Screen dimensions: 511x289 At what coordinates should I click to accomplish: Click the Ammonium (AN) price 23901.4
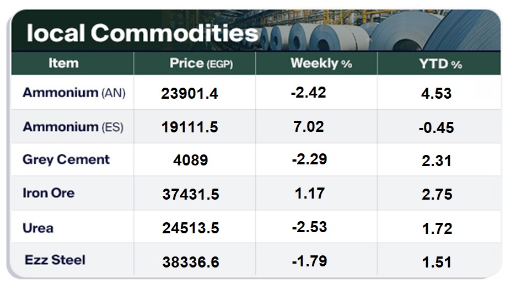click(x=190, y=94)
